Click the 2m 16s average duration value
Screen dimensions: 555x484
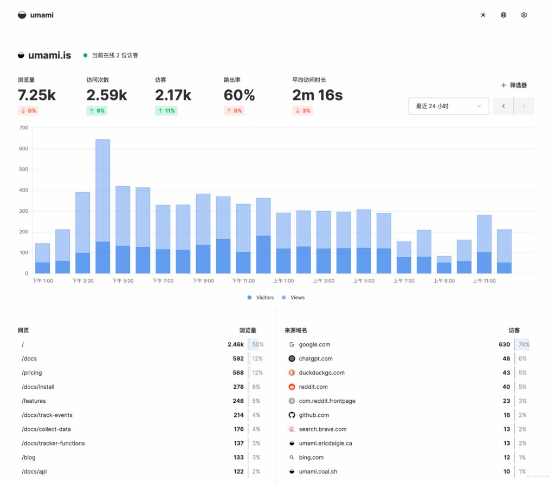pos(318,95)
